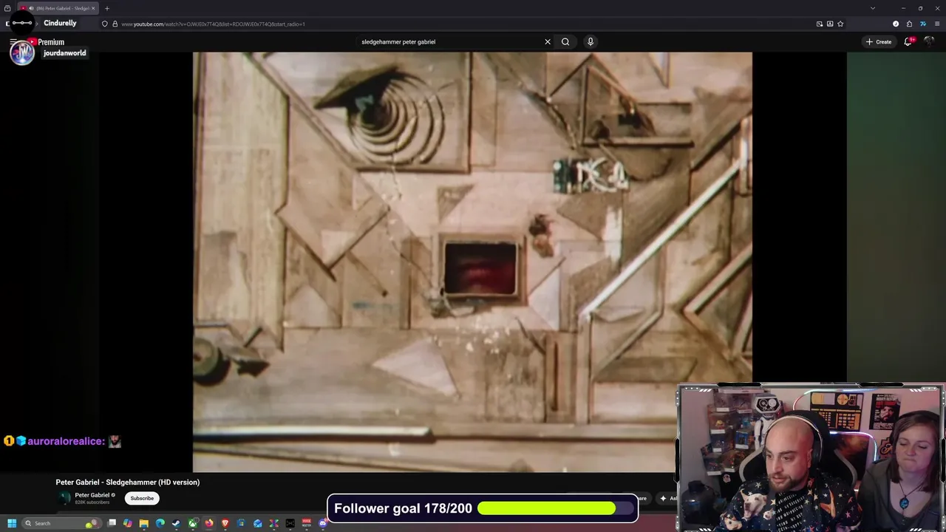Launch Copilot from taskbar

(128, 523)
